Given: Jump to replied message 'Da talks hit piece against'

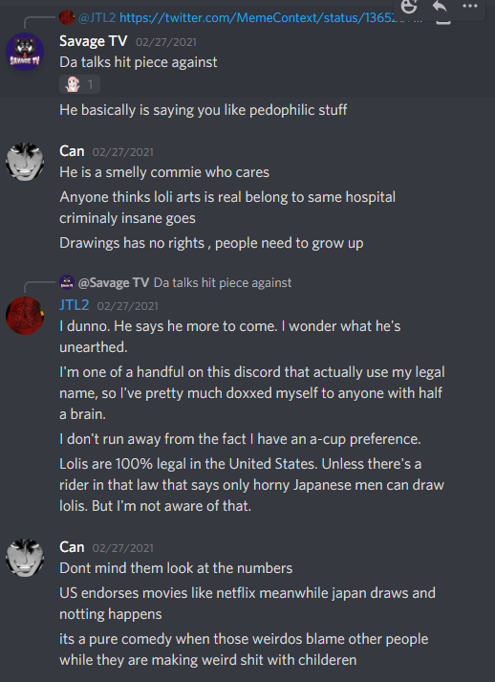Looking at the screenshot, I should [223, 283].
